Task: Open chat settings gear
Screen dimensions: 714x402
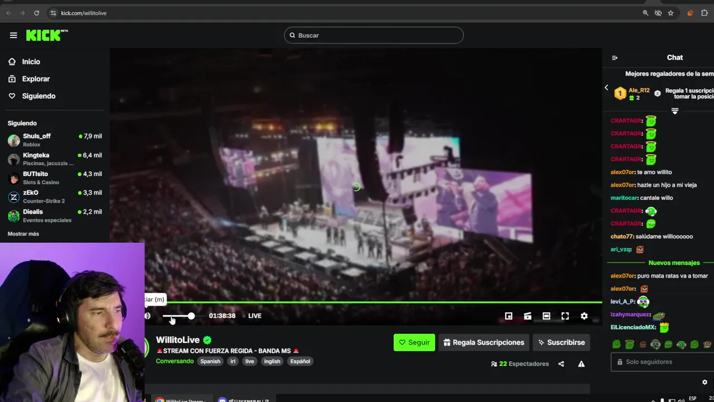Action: coord(705,382)
